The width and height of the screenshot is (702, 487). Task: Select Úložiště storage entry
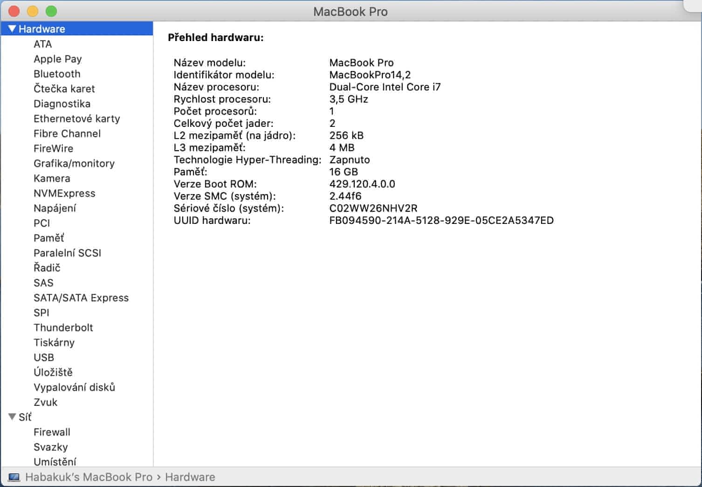[53, 372]
